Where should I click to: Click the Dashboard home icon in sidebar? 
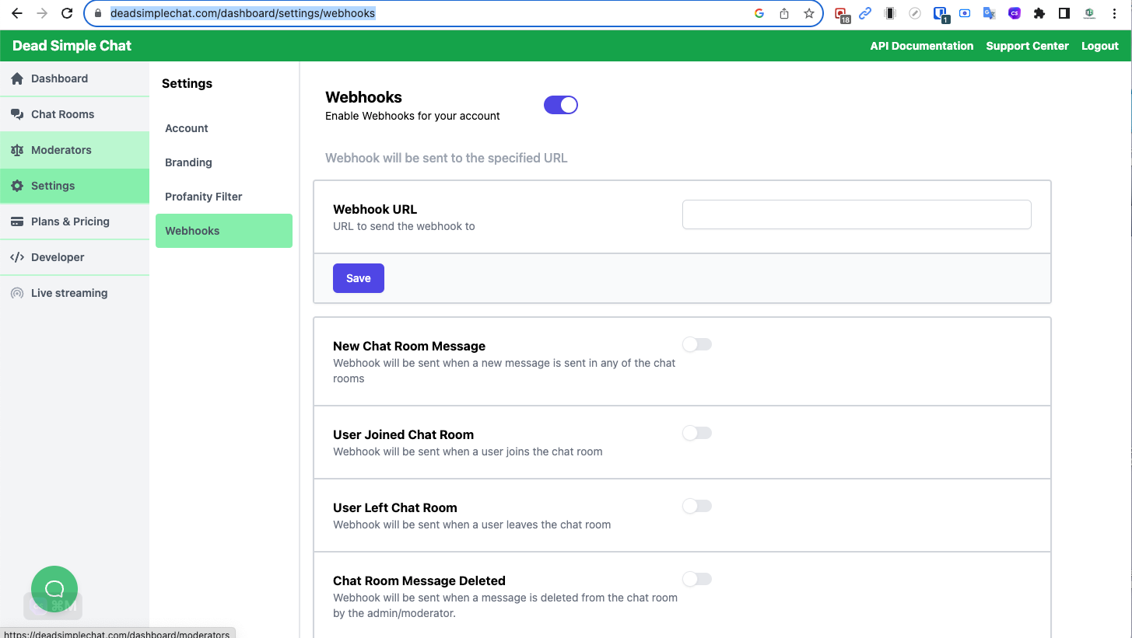[x=17, y=78]
